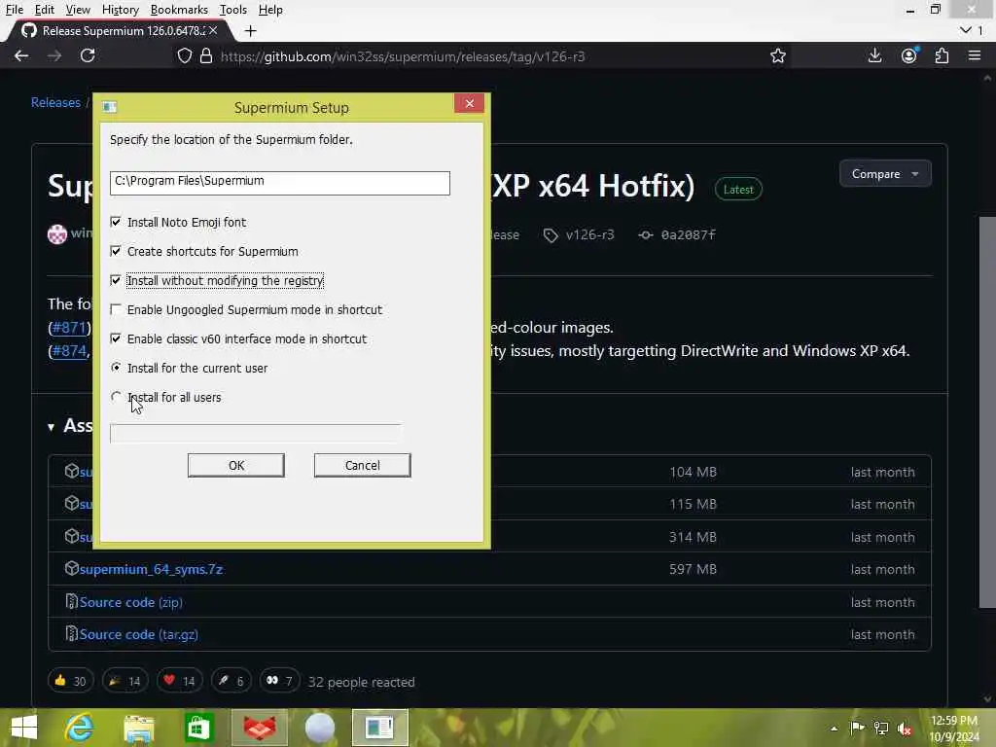Open the History menu

[120, 10]
